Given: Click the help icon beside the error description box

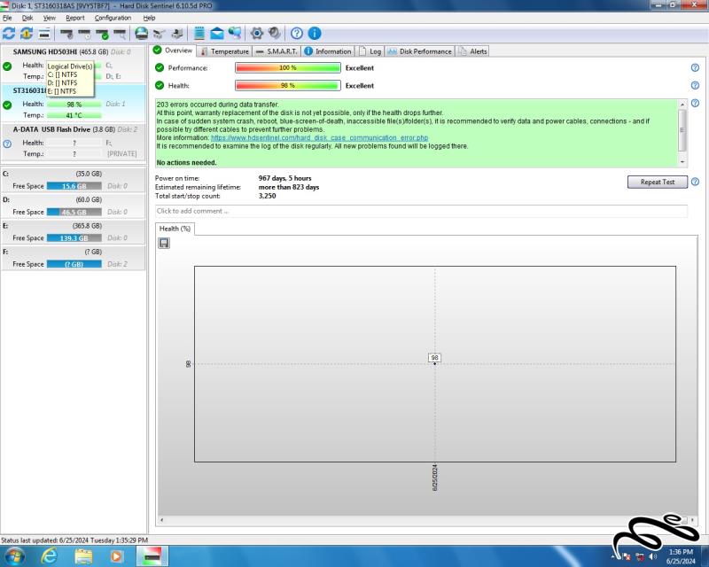Looking at the screenshot, I should pyautogui.click(x=695, y=103).
